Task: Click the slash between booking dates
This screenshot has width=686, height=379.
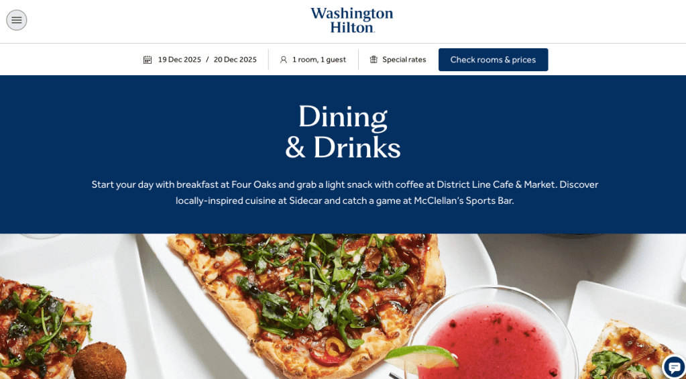Action: coord(207,60)
